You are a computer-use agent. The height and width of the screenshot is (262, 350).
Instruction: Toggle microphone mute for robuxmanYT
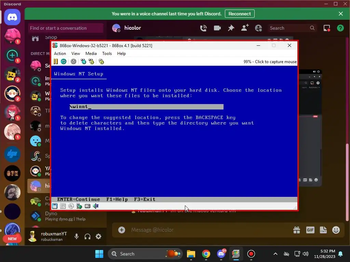pyautogui.click(x=77, y=236)
